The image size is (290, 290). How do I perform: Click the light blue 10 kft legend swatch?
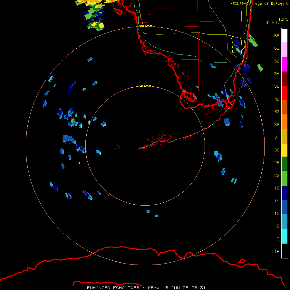tap(285, 222)
